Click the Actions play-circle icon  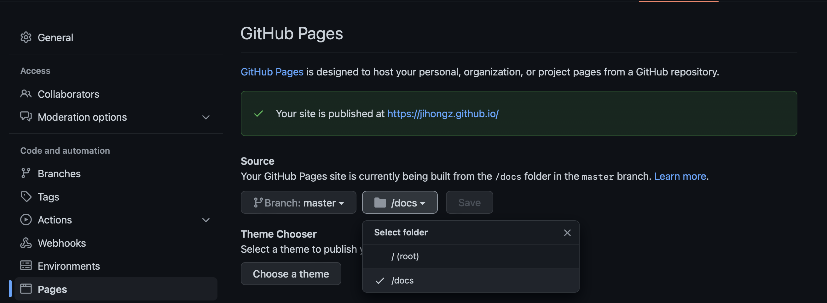pyautogui.click(x=26, y=220)
